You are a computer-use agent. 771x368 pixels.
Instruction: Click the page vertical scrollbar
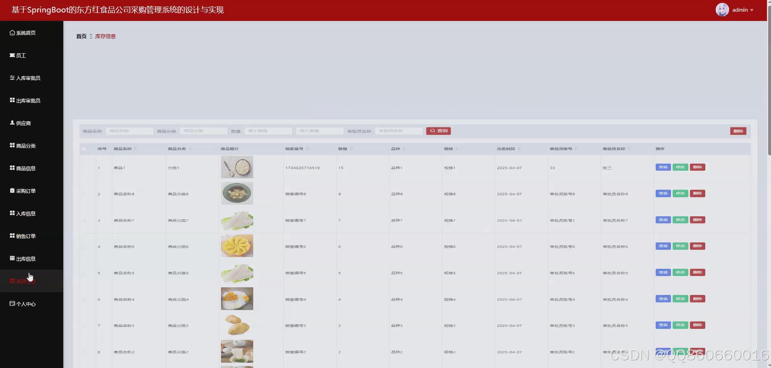click(769, 81)
